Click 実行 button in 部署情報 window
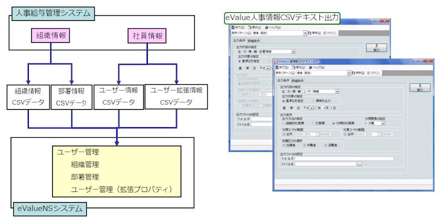Screen dimensions: 443x223 pos(377,48)
